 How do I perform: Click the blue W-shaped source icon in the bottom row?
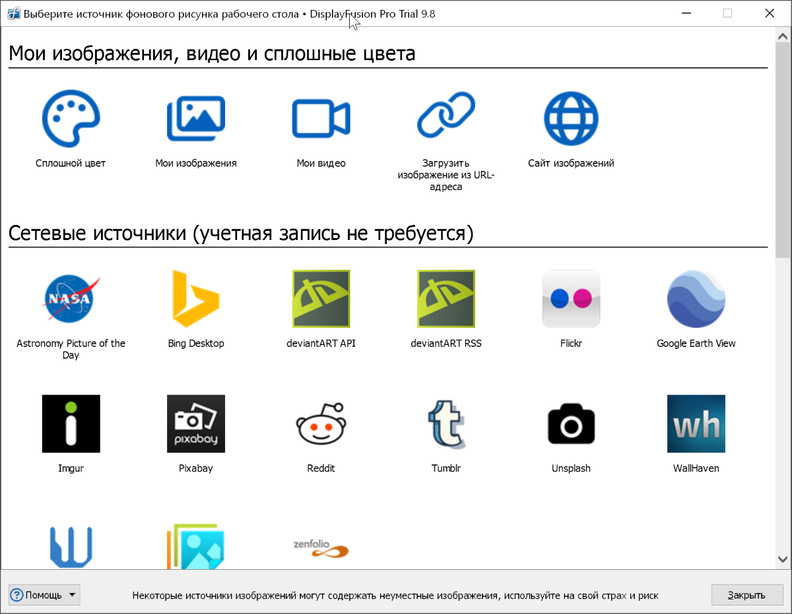click(71, 547)
